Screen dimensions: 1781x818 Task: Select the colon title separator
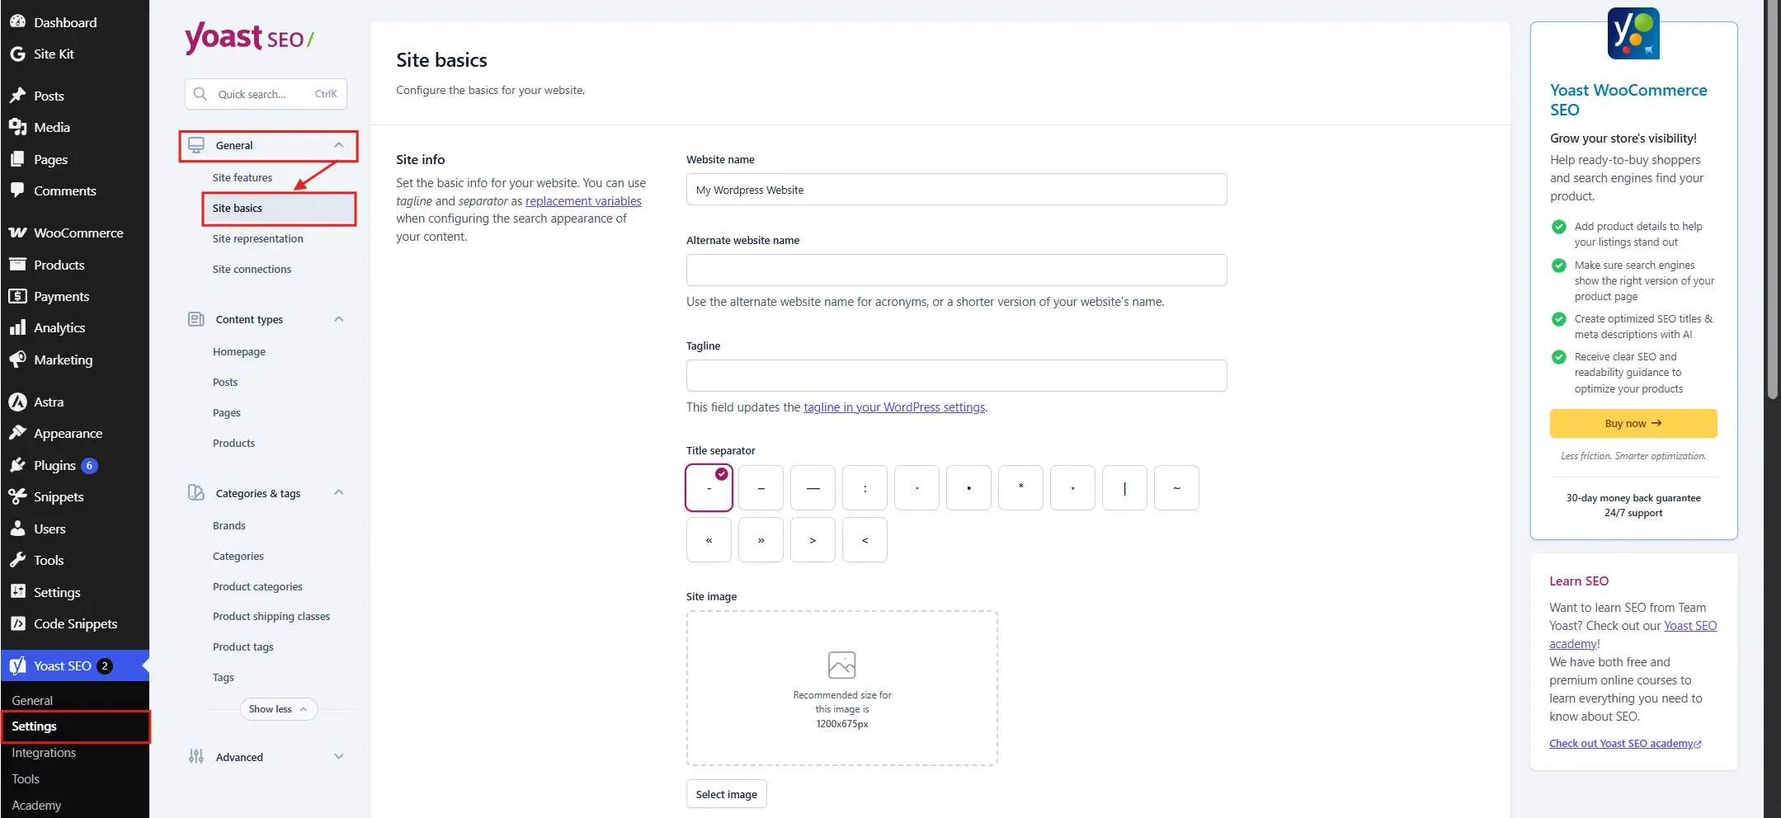pos(865,488)
